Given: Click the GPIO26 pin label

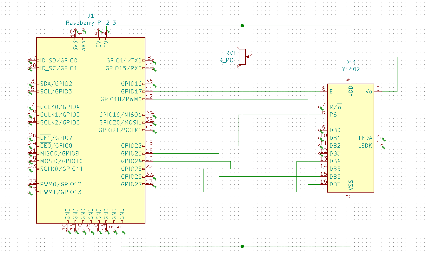Looking at the screenshot, I should [131, 177].
